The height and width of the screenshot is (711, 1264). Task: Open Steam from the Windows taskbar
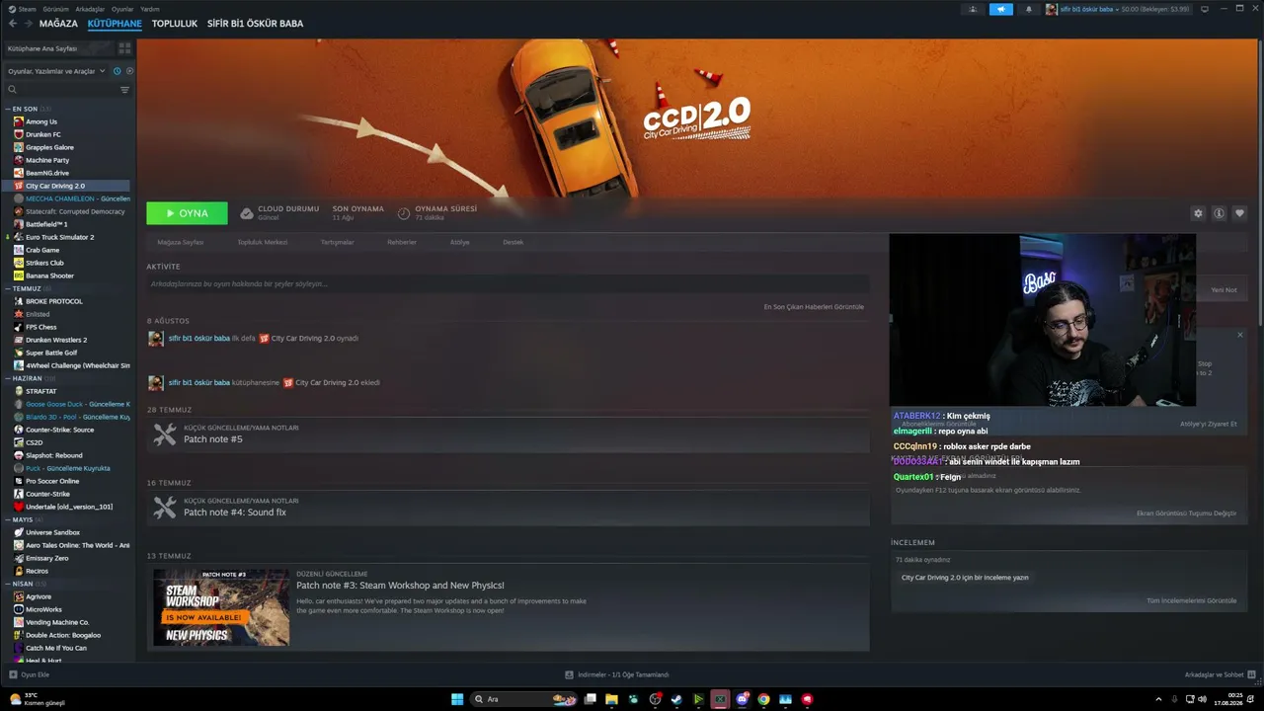point(676,699)
